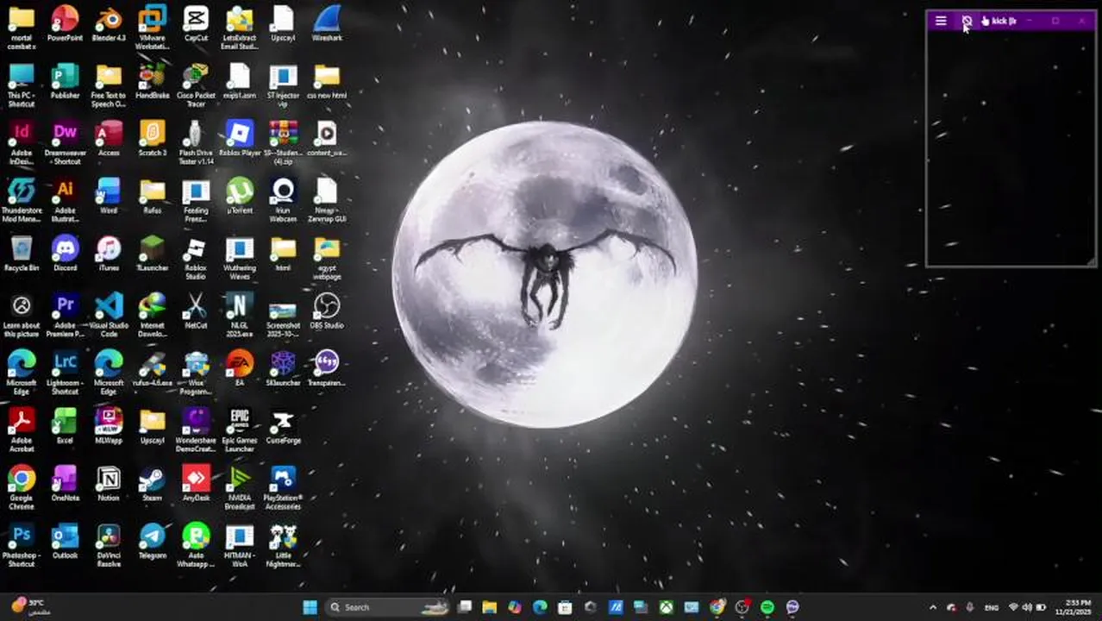Open Spotify from the taskbar
The image size is (1102, 621).
point(767,607)
